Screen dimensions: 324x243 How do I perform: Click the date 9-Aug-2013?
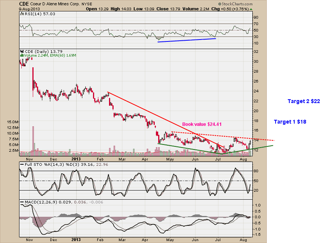[29, 9]
